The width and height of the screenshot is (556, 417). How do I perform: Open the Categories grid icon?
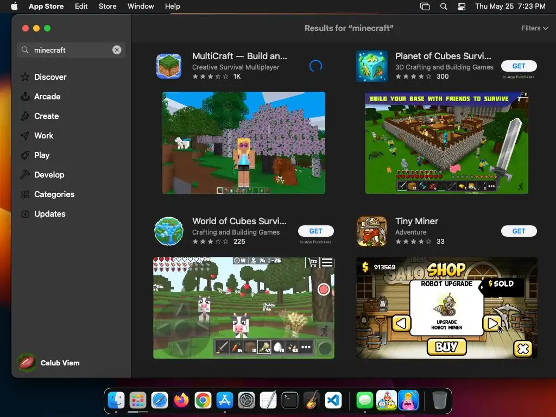tap(25, 194)
